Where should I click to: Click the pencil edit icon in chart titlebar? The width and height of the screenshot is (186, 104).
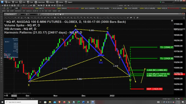41,14
